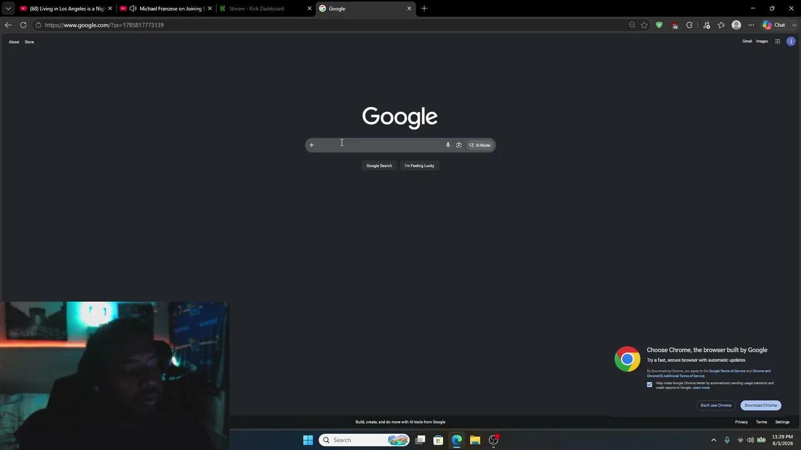Click Don't use Chrome
This screenshot has width=801, height=450.
pyautogui.click(x=716, y=406)
